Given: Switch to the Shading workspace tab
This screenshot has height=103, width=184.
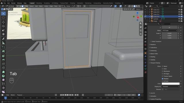Looking at the screenshot, I should pyautogui.click(x=72, y=3).
